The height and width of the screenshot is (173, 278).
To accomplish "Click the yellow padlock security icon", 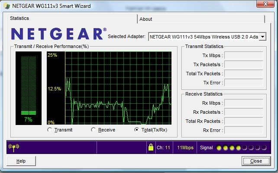I will point(151,147).
